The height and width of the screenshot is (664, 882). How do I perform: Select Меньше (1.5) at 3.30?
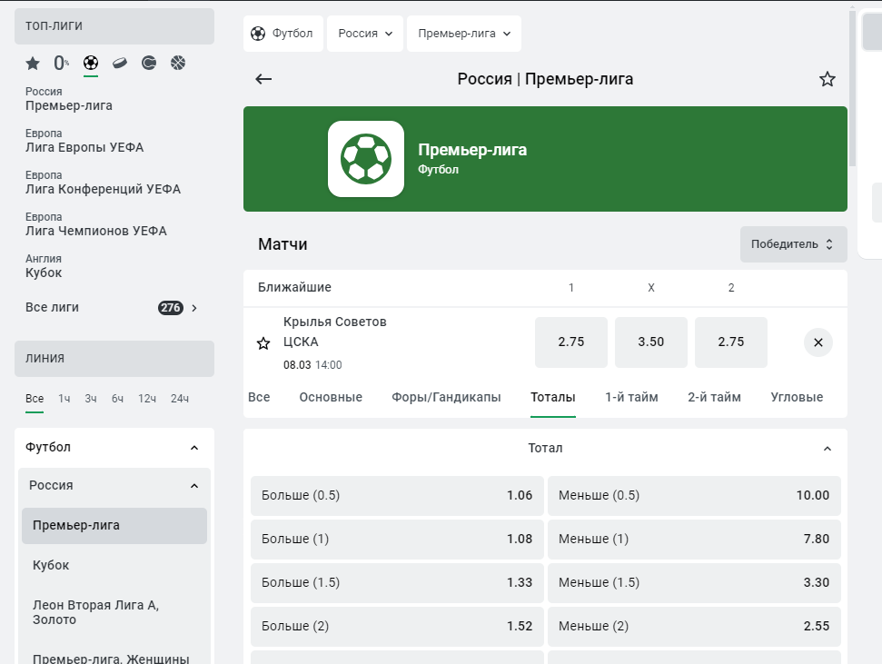[694, 583]
